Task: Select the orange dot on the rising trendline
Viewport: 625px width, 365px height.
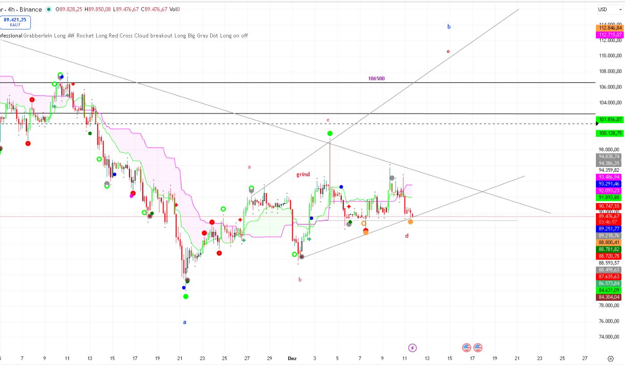Action: 410,222
